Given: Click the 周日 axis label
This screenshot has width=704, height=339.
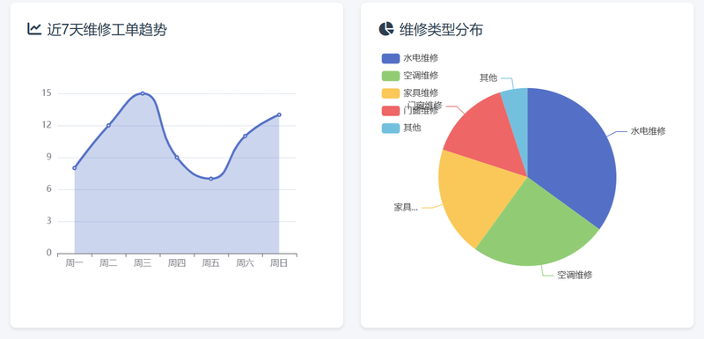Looking at the screenshot, I should [x=279, y=263].
